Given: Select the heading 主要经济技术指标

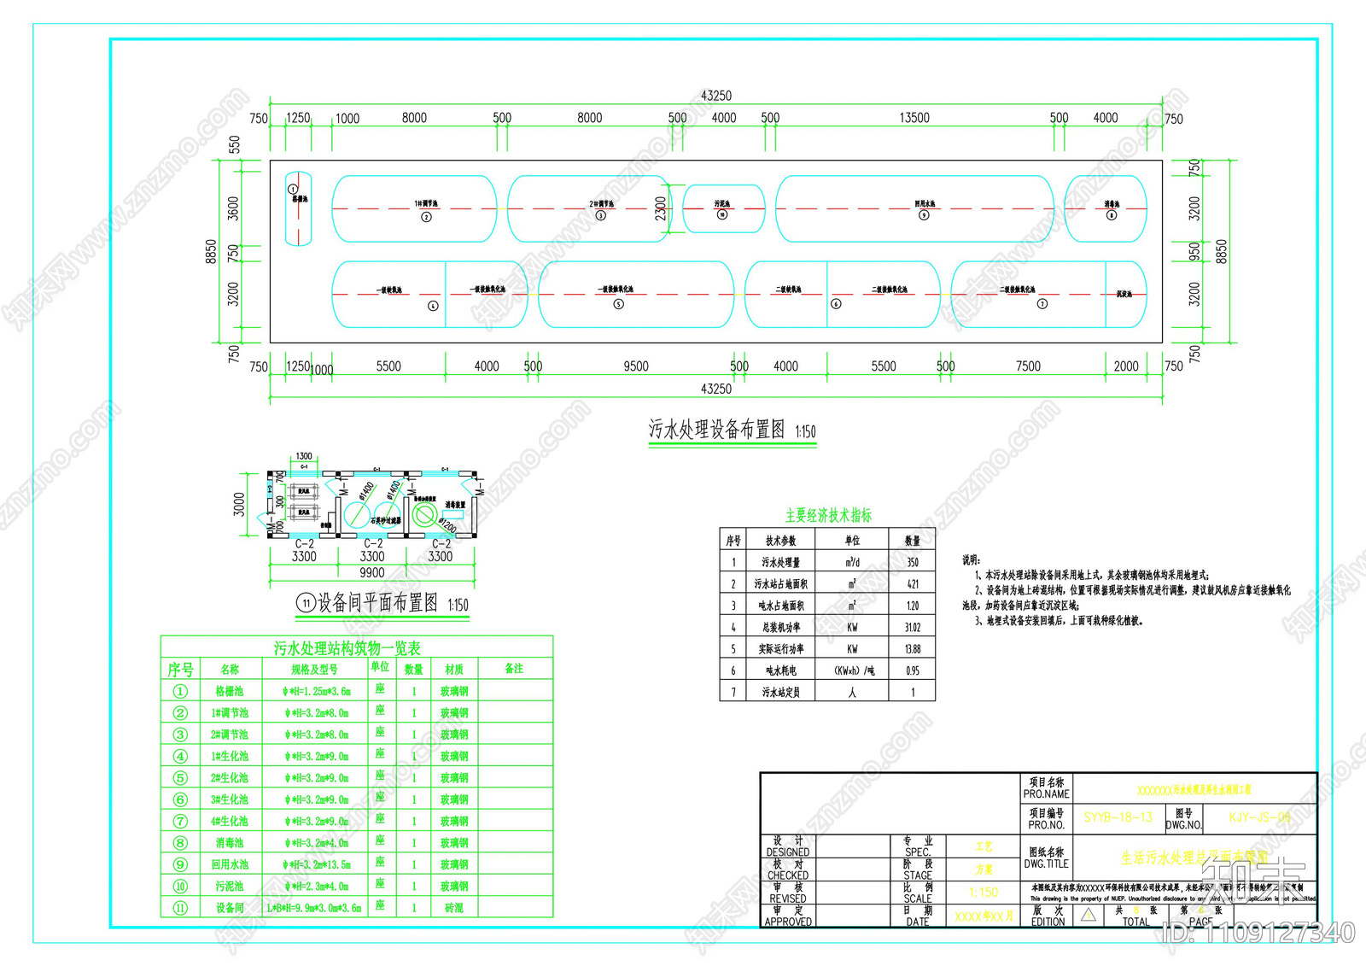Looking at the screenshot, I should point(828,515).
